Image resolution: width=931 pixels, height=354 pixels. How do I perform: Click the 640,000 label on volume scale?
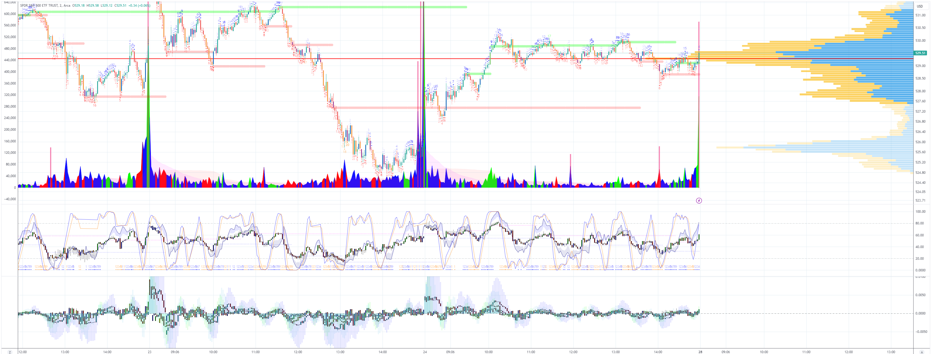10,2
